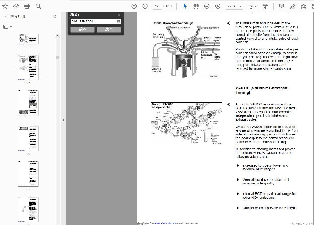Image resolution: width=314 pixels, height=225 pixels.
Task: Go to next page arrow icon
Action: click(145, 6)
